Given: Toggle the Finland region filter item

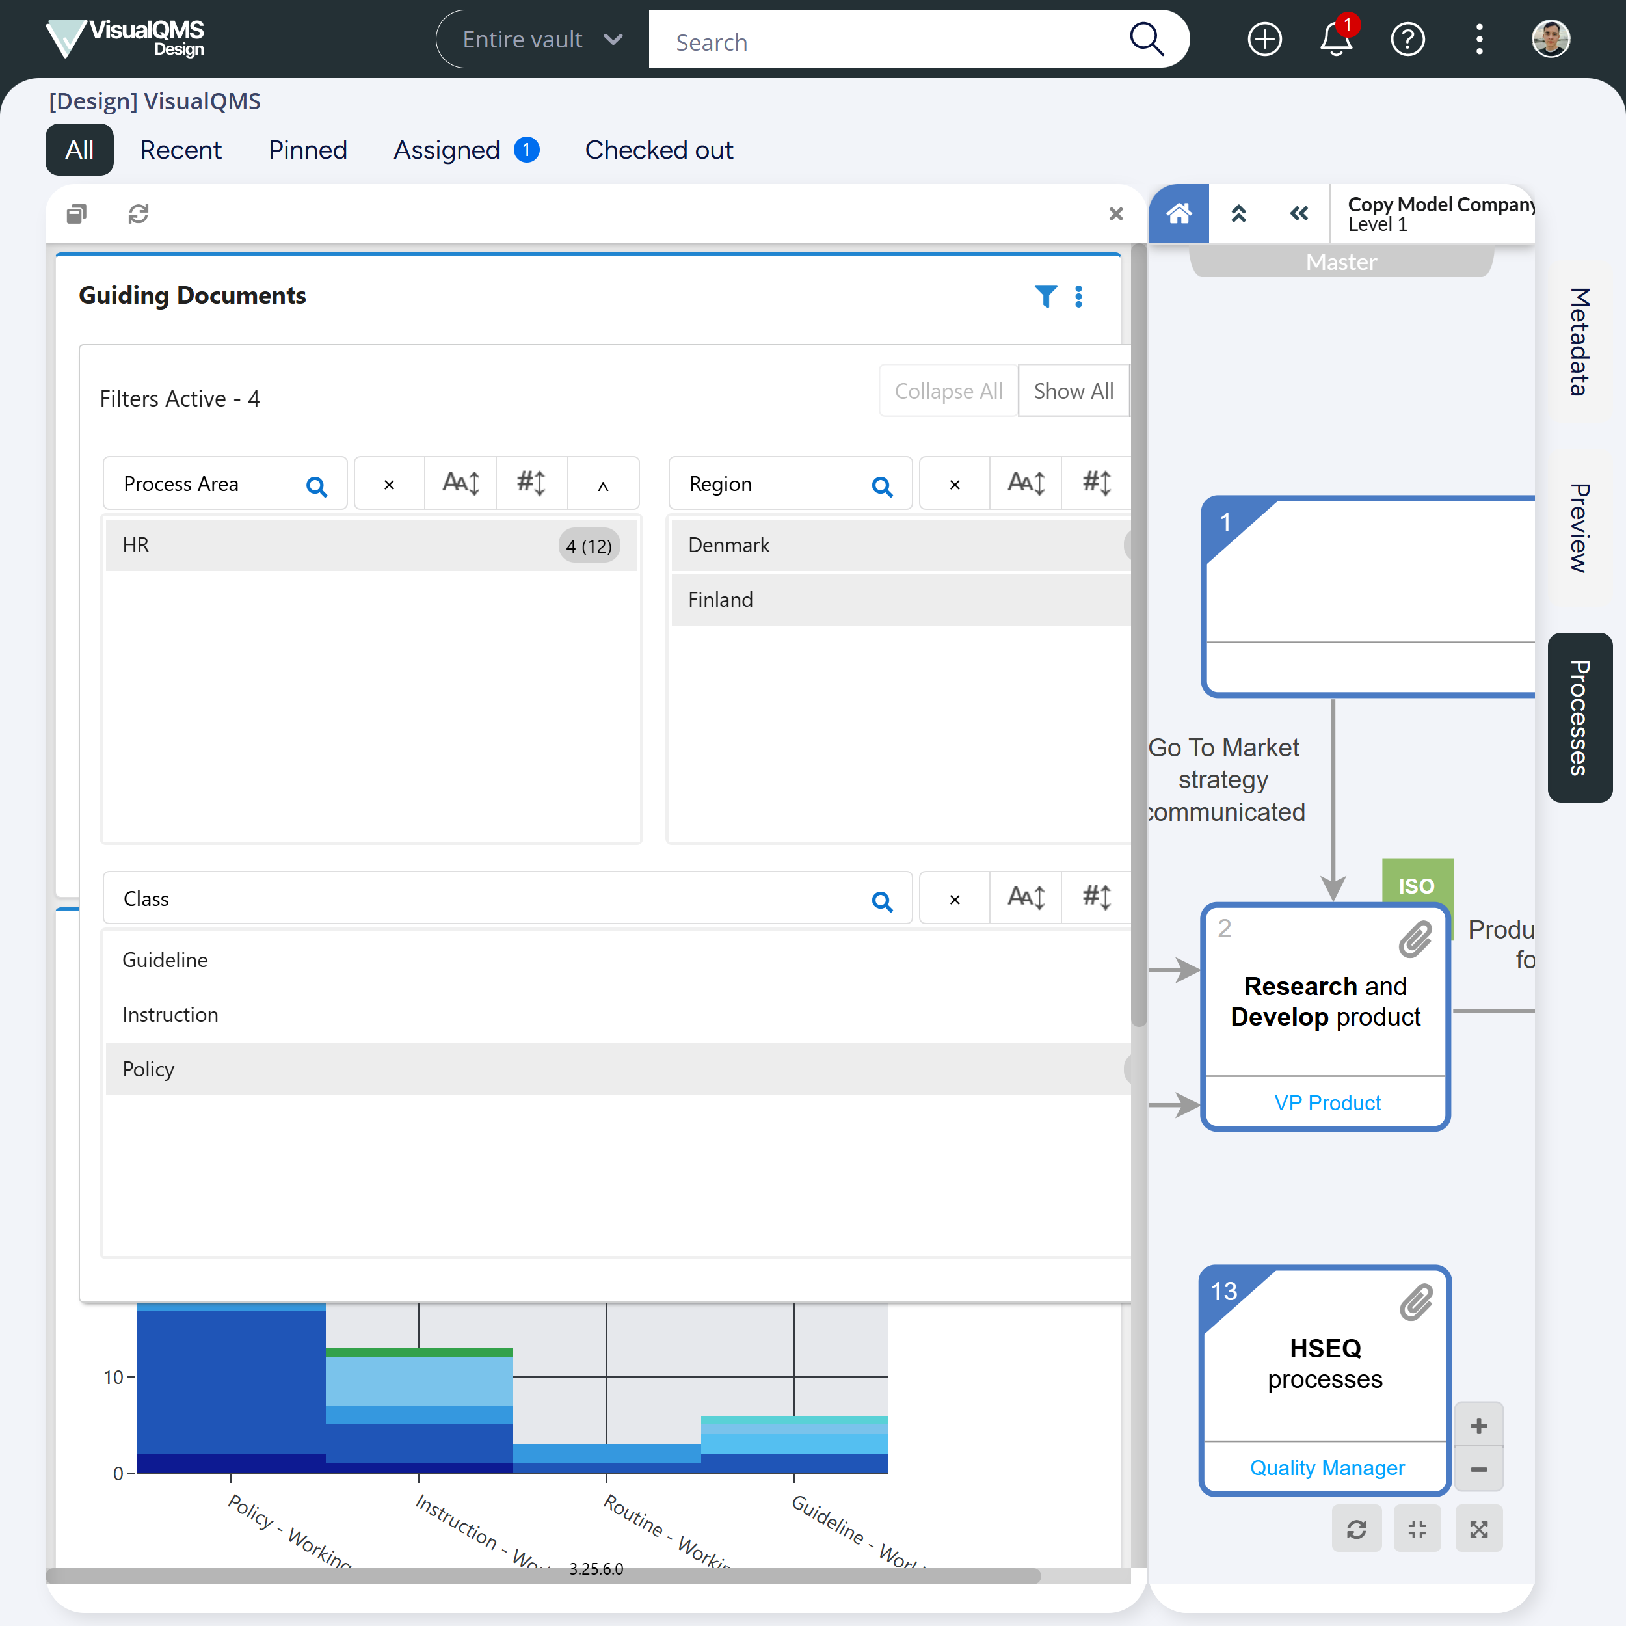Looking at the screenshot, I should [x=901, y=600].
